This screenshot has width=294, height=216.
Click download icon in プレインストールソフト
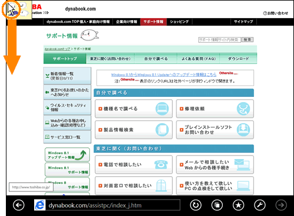tap(243, 130)
